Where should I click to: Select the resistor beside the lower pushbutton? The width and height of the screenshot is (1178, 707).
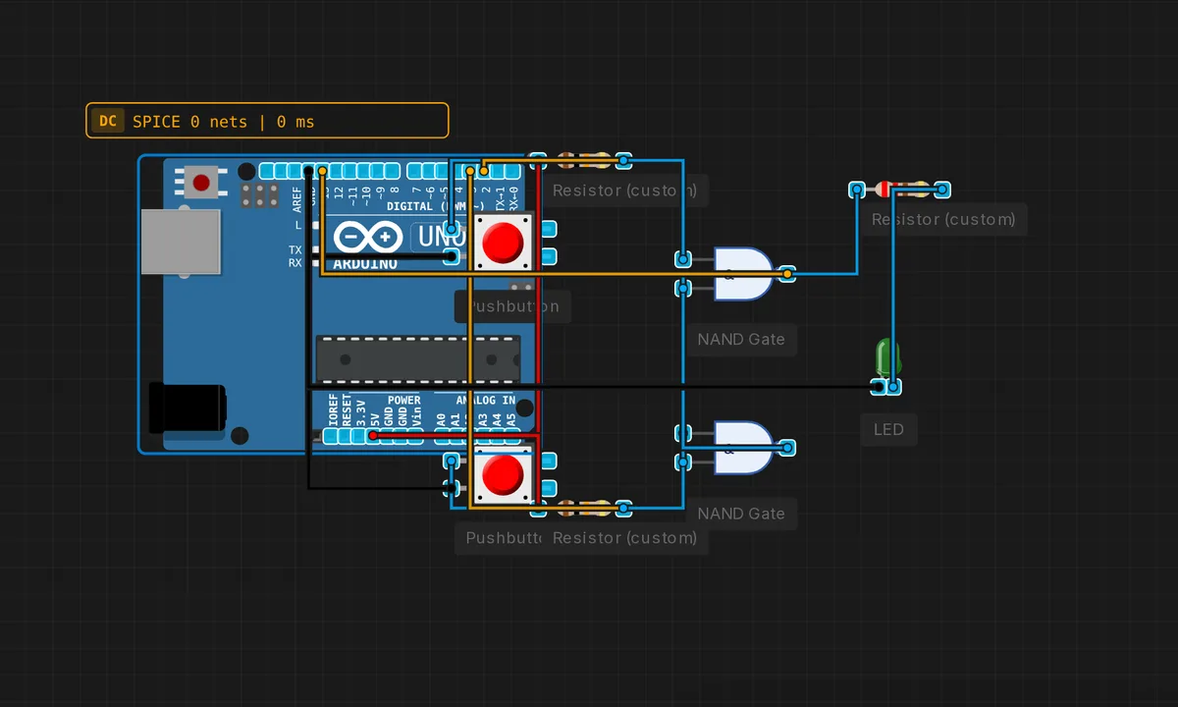580,508
